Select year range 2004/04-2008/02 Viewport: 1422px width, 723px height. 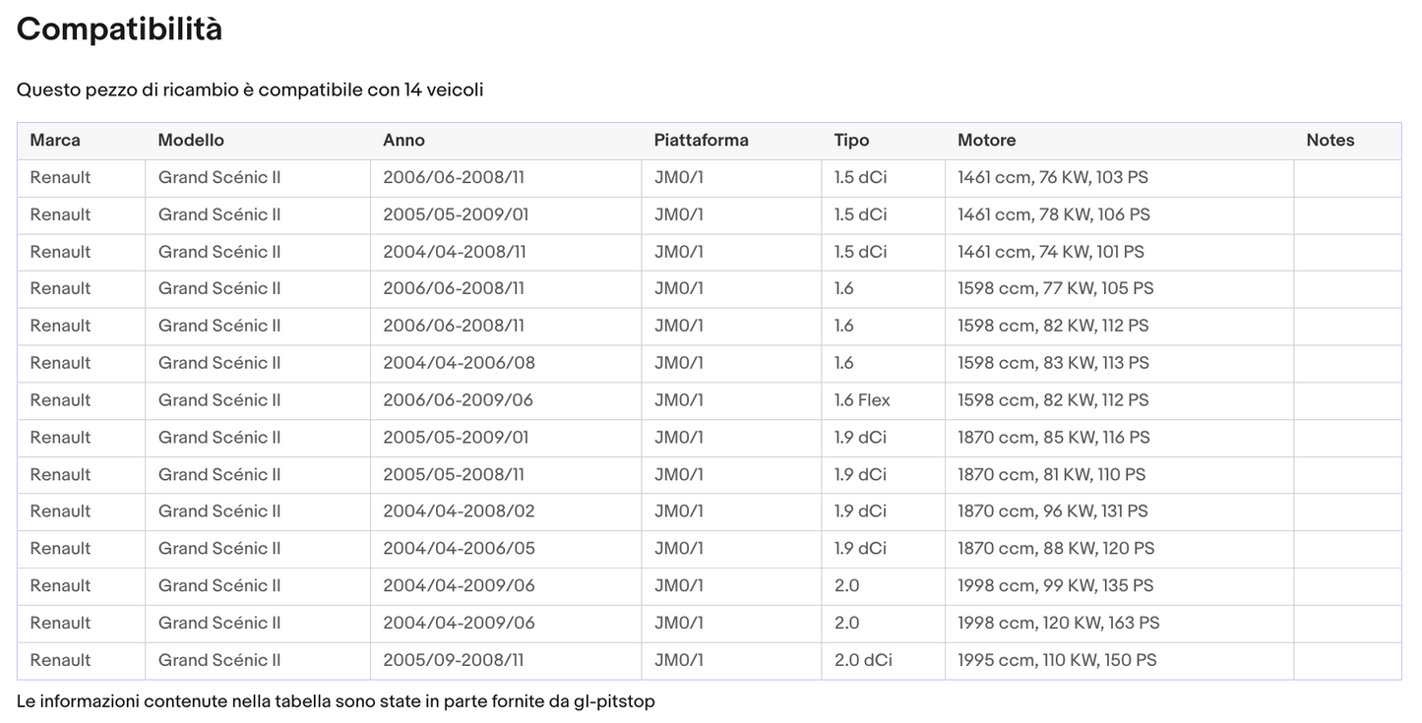tap(459, 512)
